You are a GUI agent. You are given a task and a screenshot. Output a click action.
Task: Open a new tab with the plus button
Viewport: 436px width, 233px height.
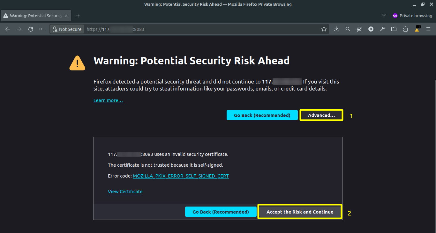78,15
